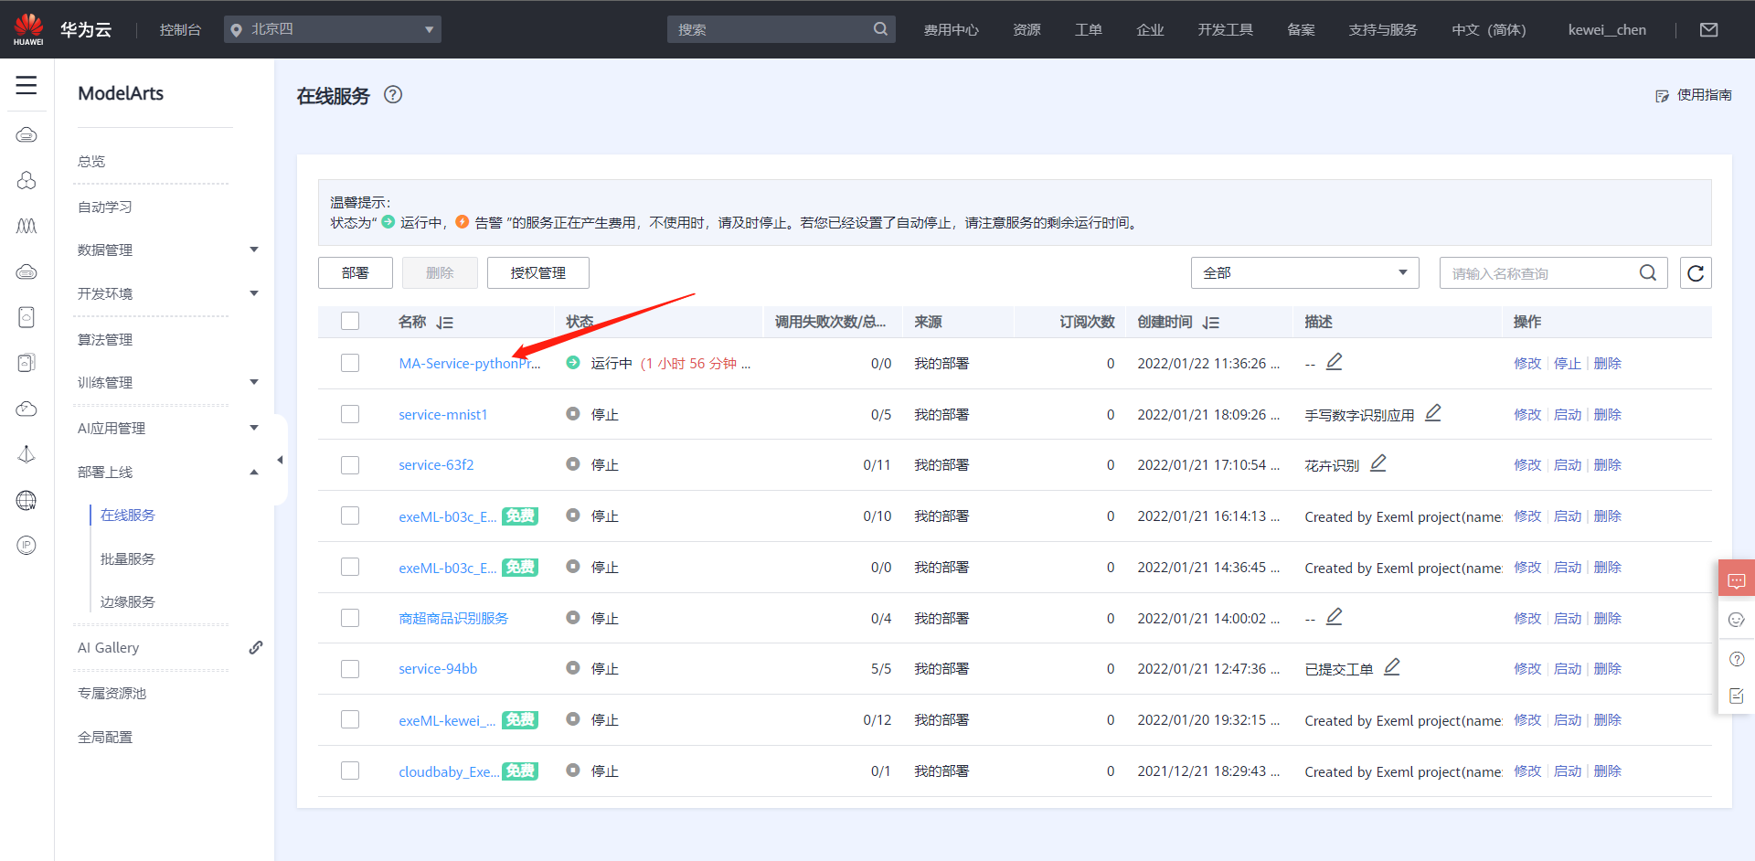Open the mail envelope icon

click(1708, 29)
